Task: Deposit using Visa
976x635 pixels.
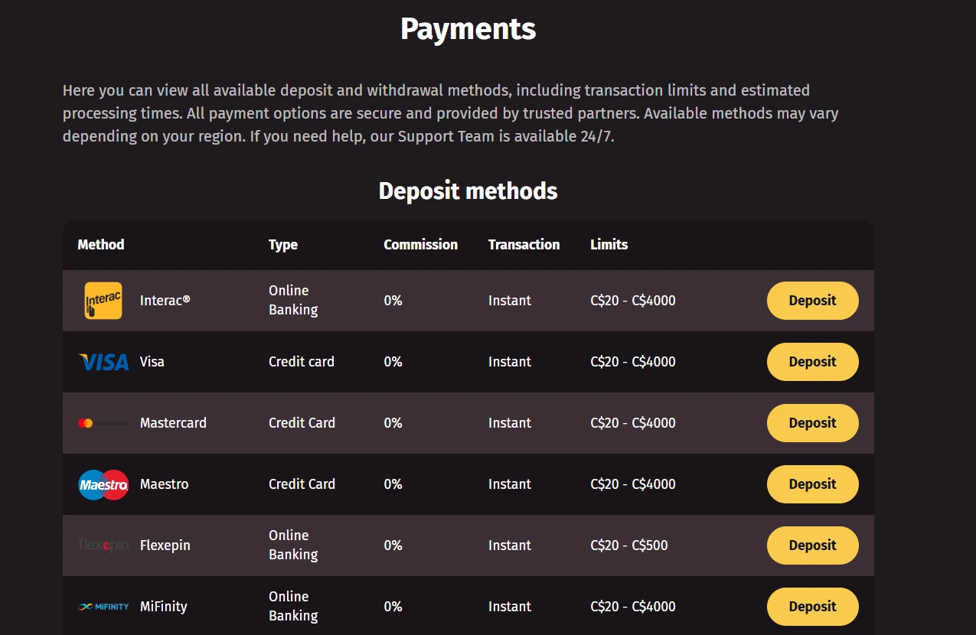Action: click(812, 362)
